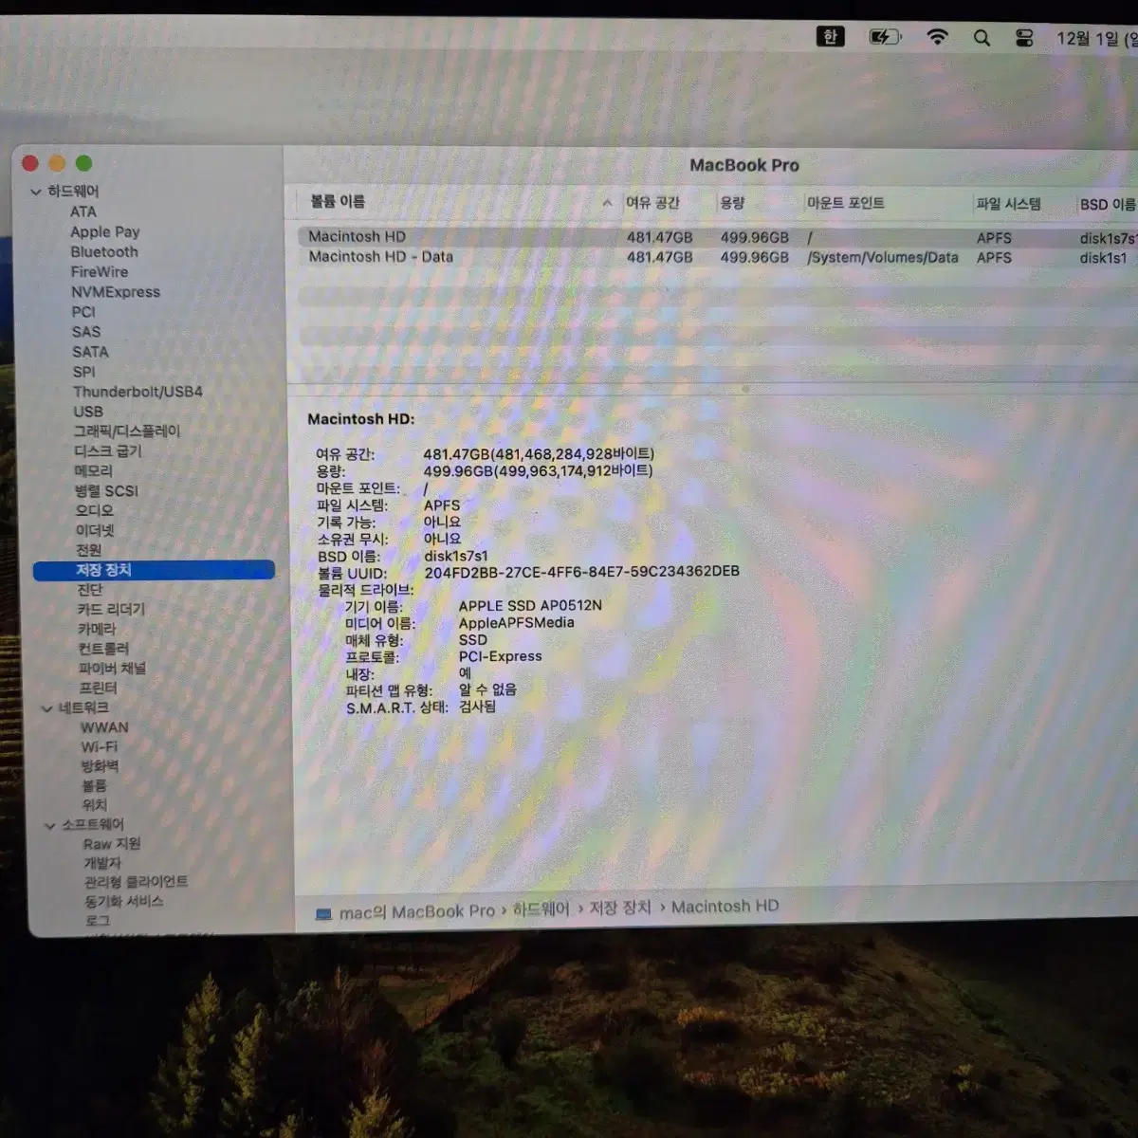Select SAS in the sidebar
The height and width of the screenshot is (1138, 1138).
click(x=86, y=332)
